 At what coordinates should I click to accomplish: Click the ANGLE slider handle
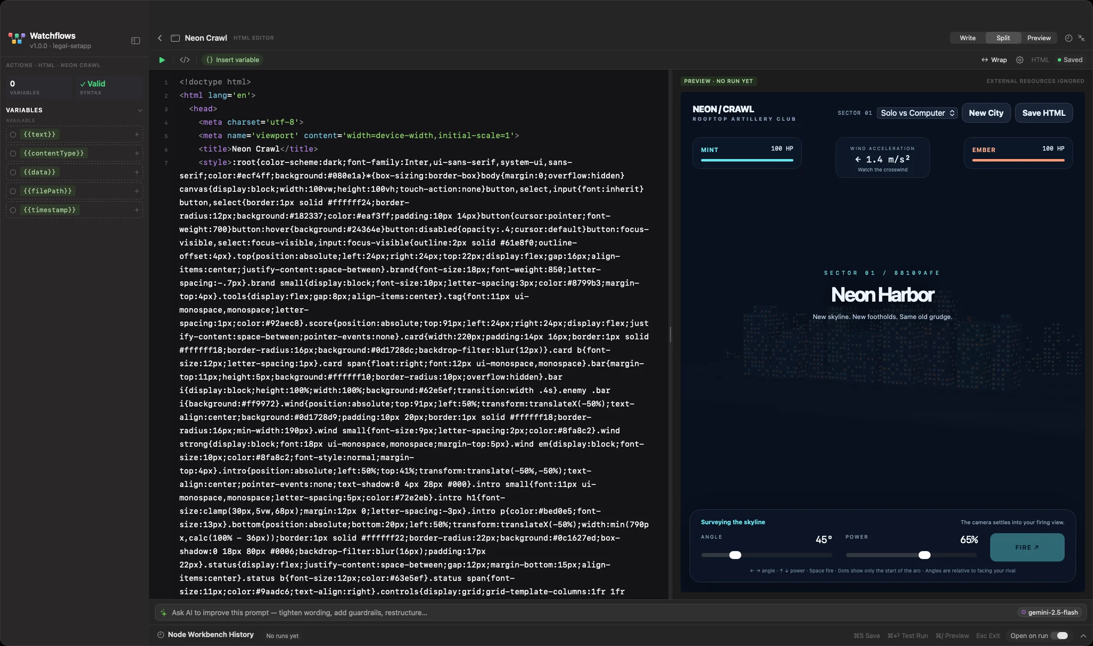click(735, 555)
